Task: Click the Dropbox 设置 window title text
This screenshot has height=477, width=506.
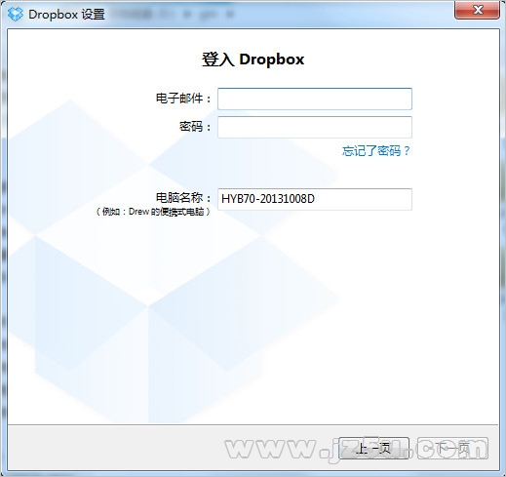Action: coord(66,15)
